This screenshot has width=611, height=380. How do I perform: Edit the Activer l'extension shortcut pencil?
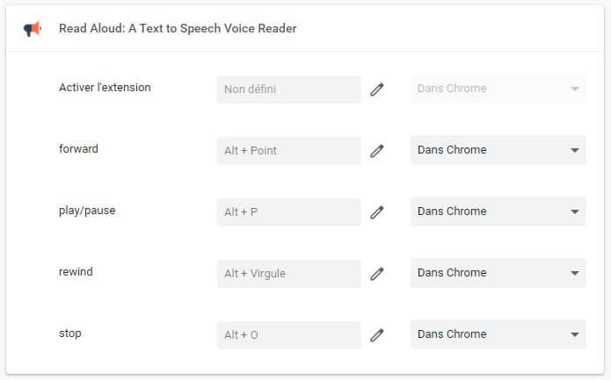click(377, 90)
